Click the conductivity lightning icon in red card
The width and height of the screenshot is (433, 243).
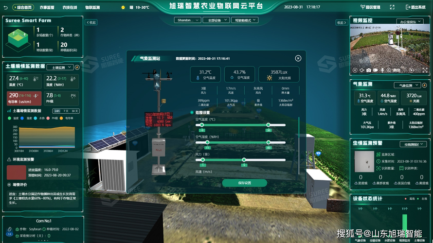(x=36, y=96)
